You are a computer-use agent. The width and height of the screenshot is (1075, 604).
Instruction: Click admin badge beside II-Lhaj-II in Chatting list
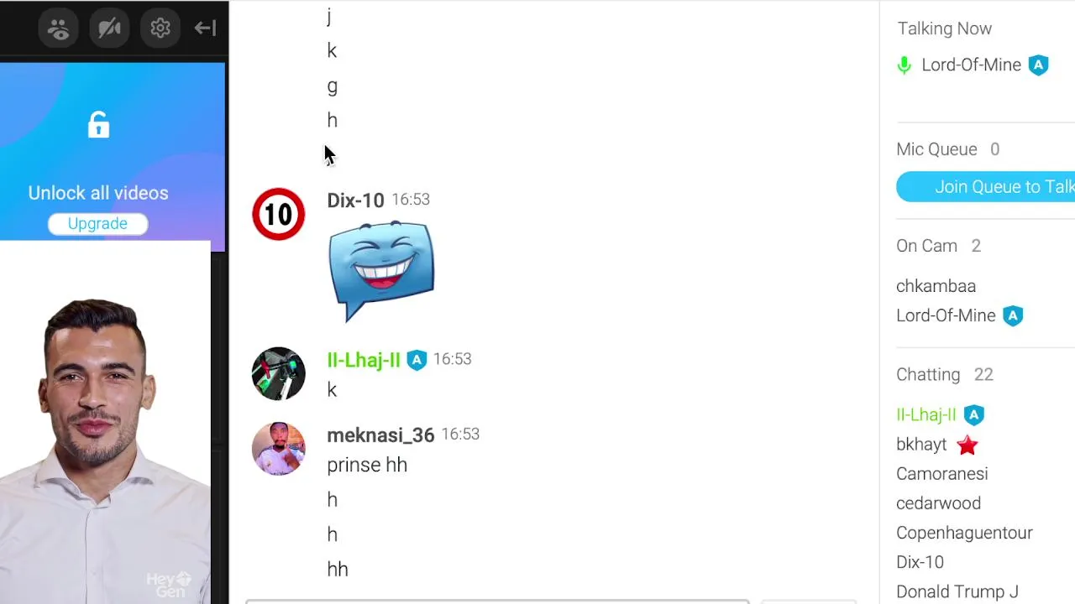pos(973,414)
